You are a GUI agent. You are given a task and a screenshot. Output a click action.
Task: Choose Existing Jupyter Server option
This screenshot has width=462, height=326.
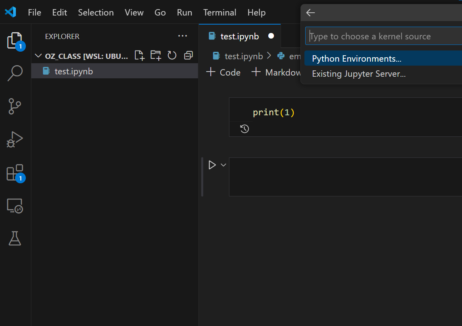(383, 74)
